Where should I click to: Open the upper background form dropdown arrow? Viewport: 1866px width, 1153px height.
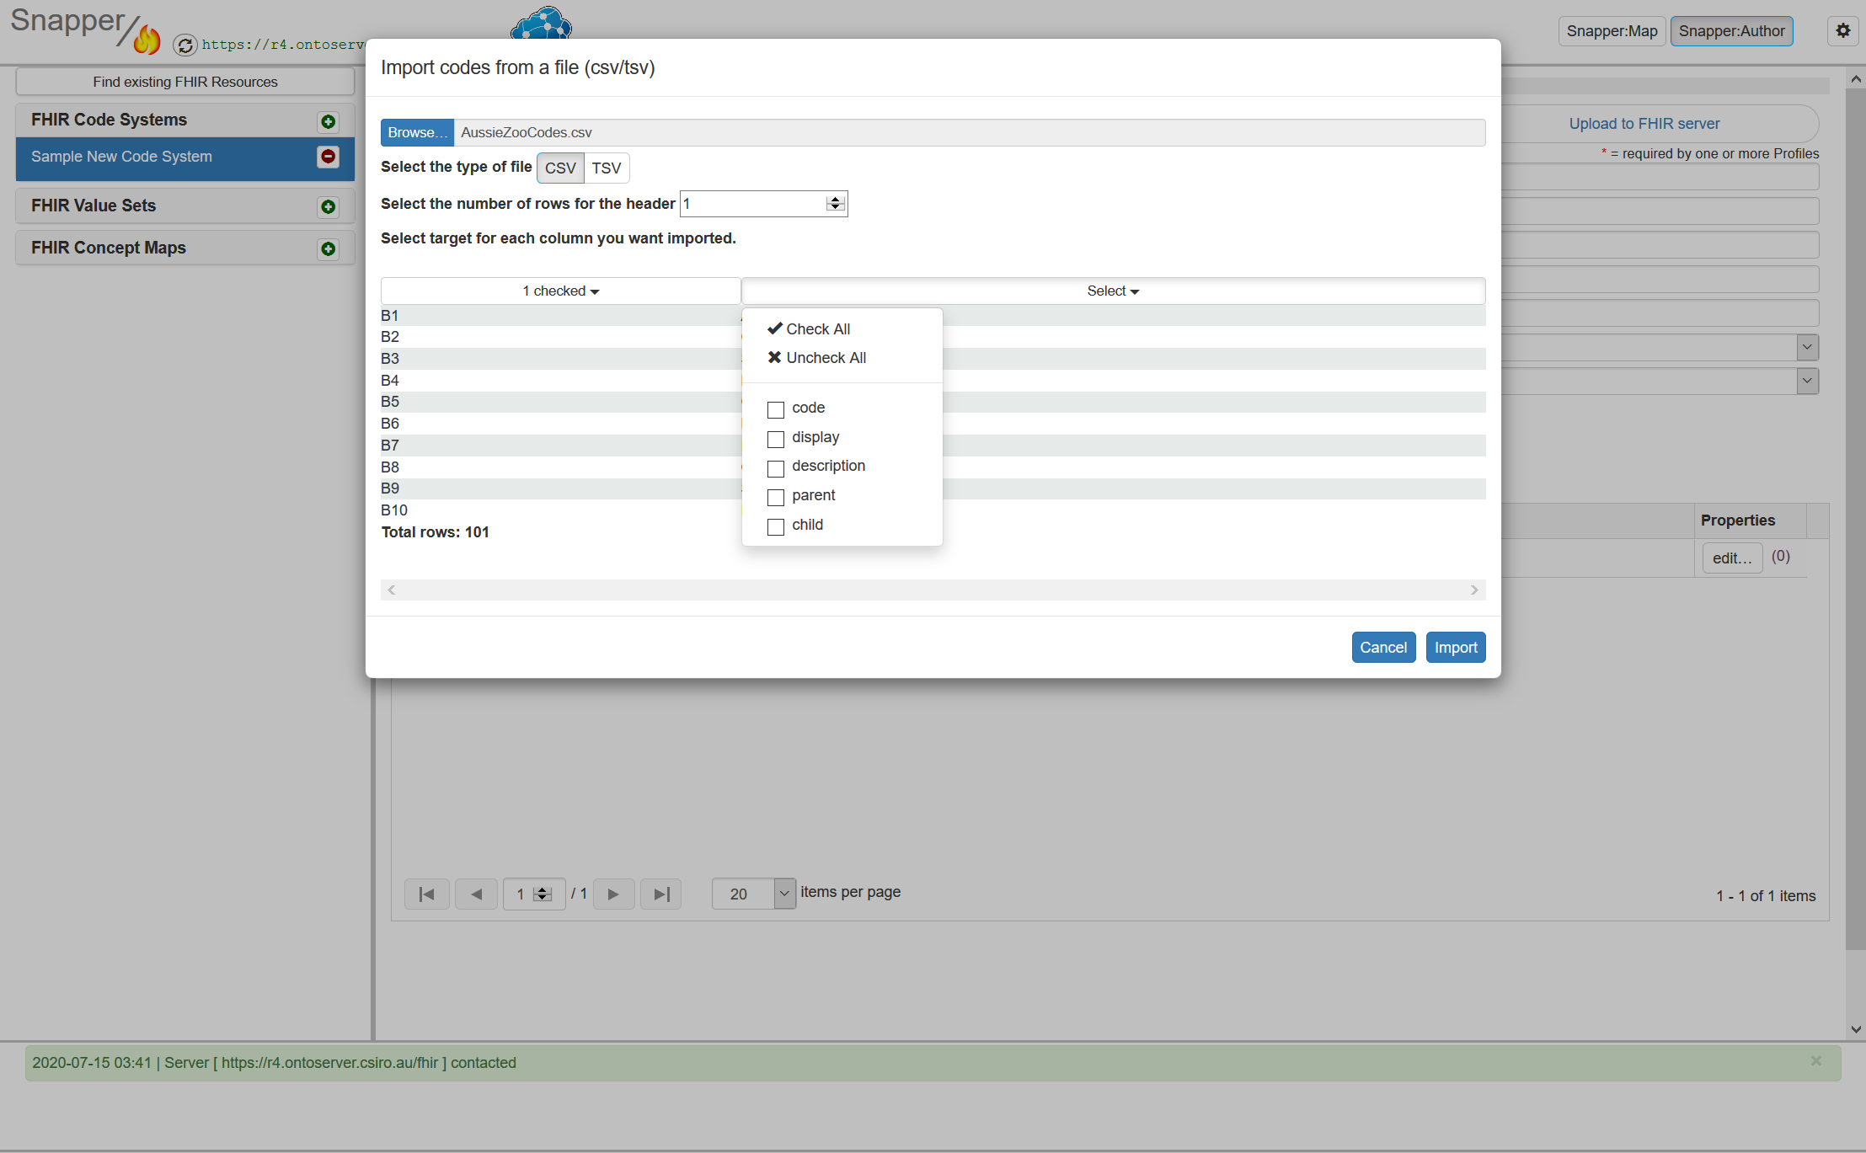point(1807,347)
